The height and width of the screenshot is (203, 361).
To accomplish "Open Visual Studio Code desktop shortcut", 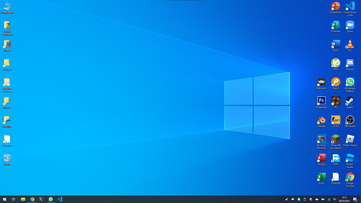I will [349, 9].
